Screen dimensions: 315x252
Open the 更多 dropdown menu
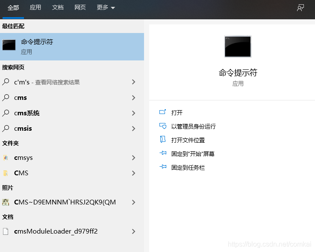click(x=106, y=7)
